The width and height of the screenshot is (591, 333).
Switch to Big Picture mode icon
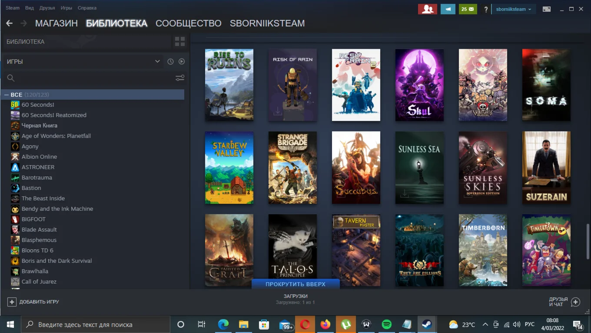tap(547, 9)
